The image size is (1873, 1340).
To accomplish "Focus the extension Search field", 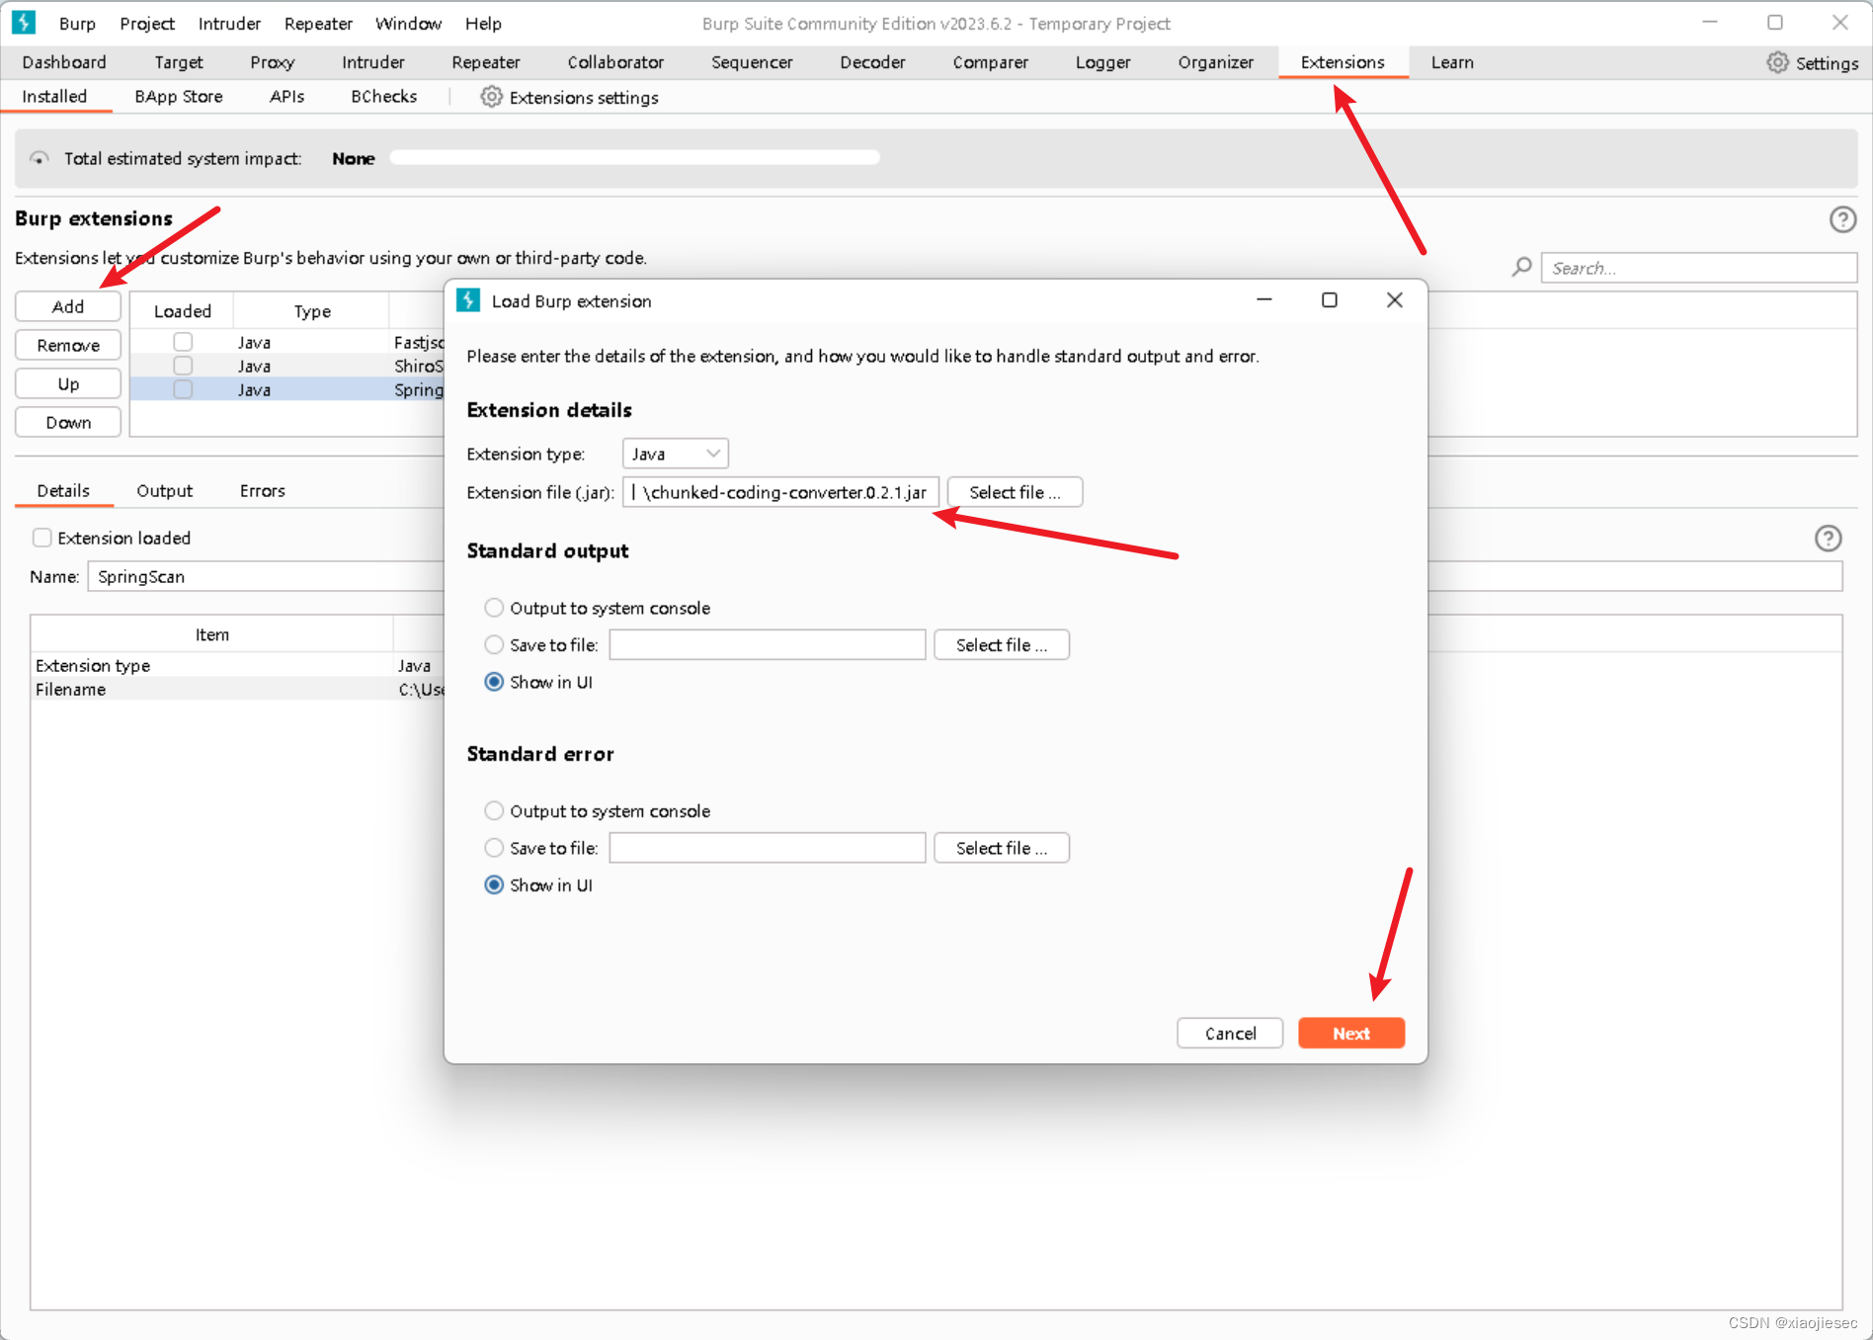I will (x=1699, y=268).
